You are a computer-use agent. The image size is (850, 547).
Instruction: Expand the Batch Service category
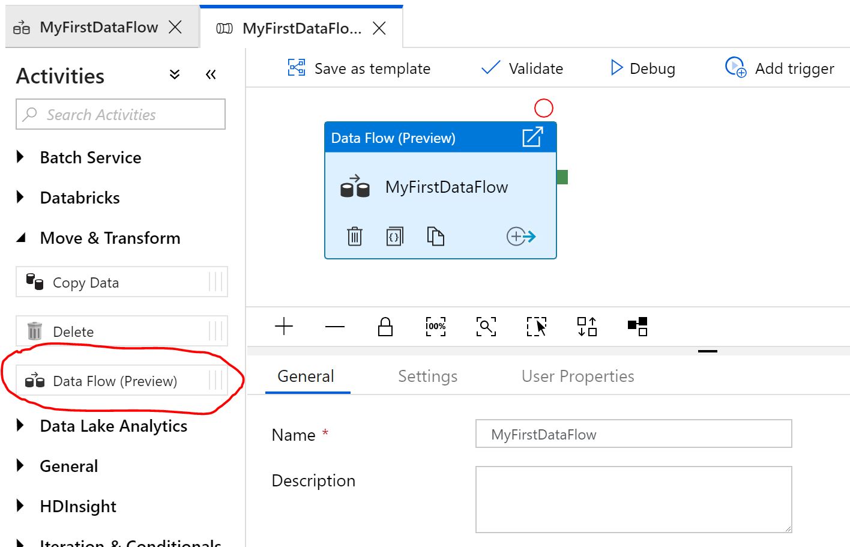point(21,157)
